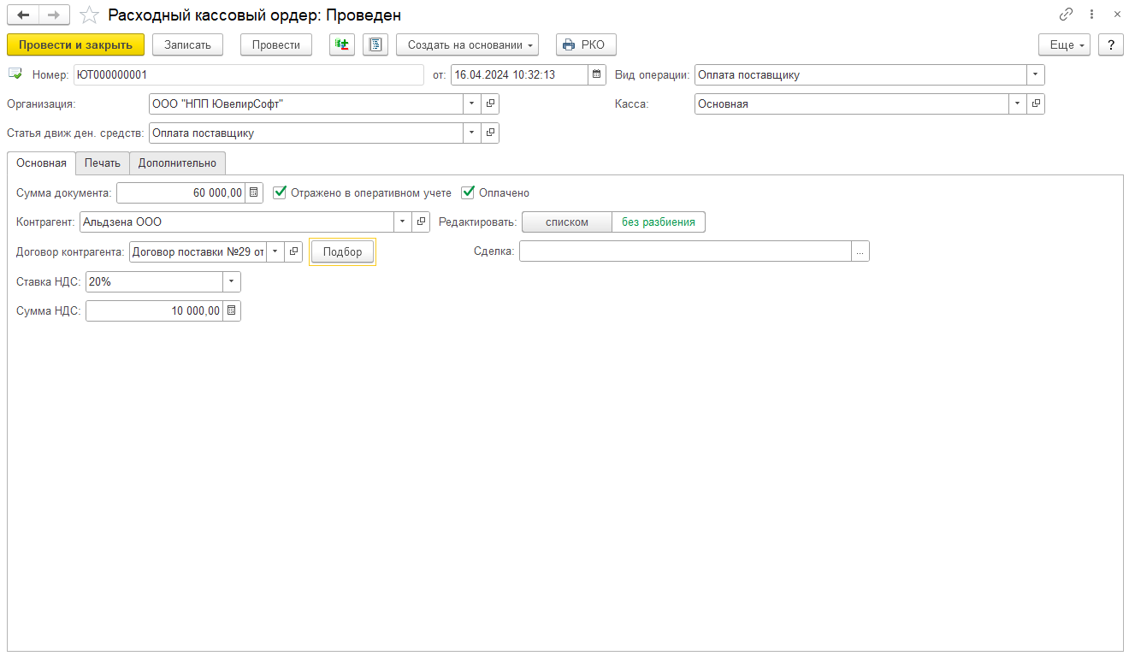The image size is (1129, 656).
Task: Open Создать на основании dropdown menu
Action: 467,44
